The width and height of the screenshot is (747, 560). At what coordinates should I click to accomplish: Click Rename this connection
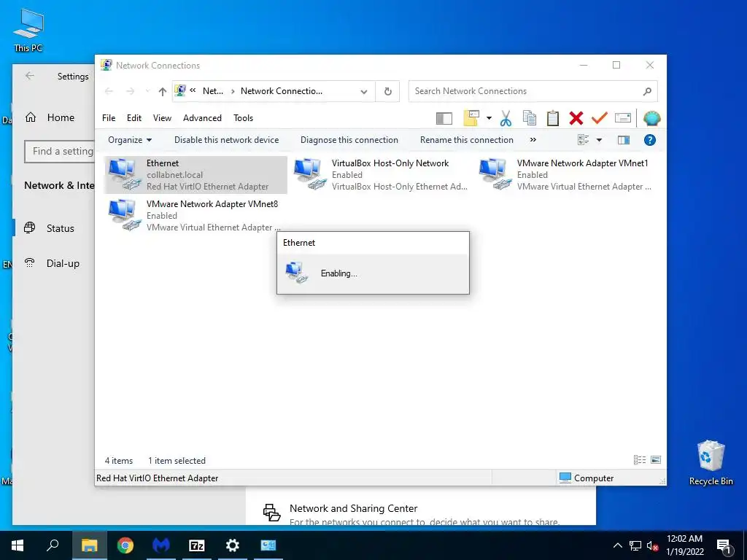click(467, 140)
